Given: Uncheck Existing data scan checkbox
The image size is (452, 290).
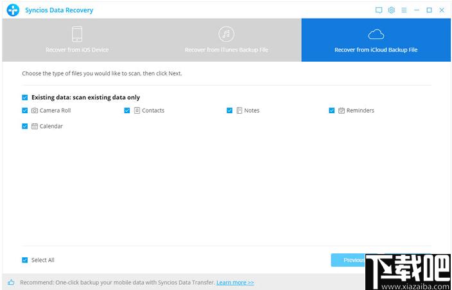Looking at the screenshot, I should (25, 97).
